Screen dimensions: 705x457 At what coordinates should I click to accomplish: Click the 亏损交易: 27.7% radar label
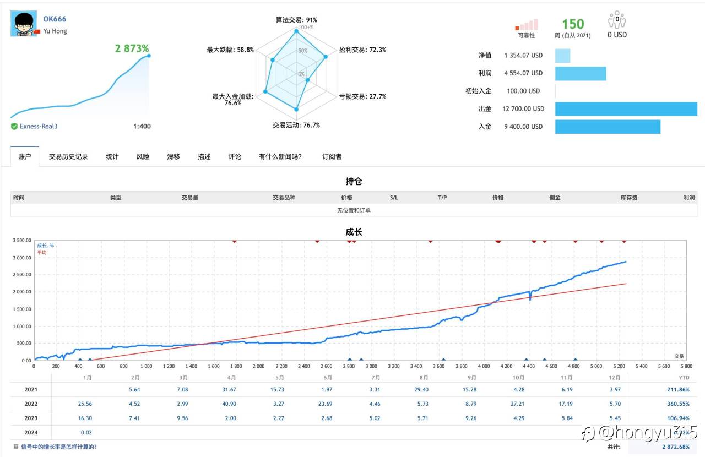click(x=362, y=96)
